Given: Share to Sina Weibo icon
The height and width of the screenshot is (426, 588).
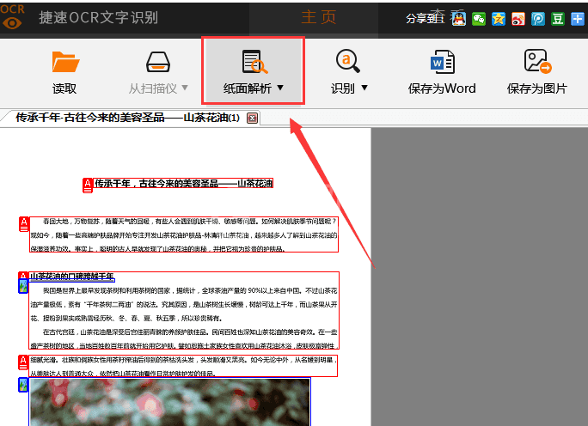Looking at the screenshot, I should (x=518, y=19).
